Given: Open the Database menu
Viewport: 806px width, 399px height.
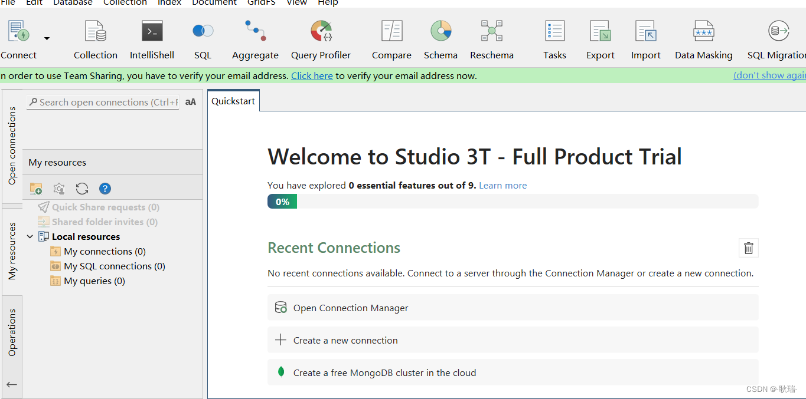Looking at the screenshot, I should (x=72, y=3).
